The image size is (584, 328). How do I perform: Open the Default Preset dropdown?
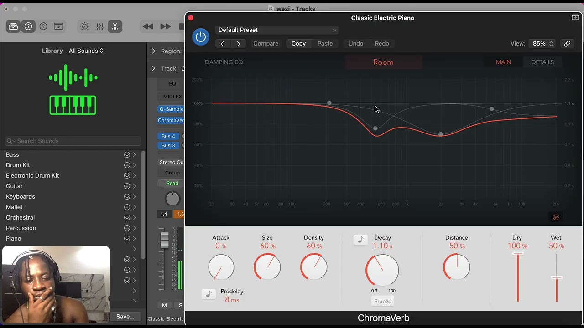pos(276,30)
